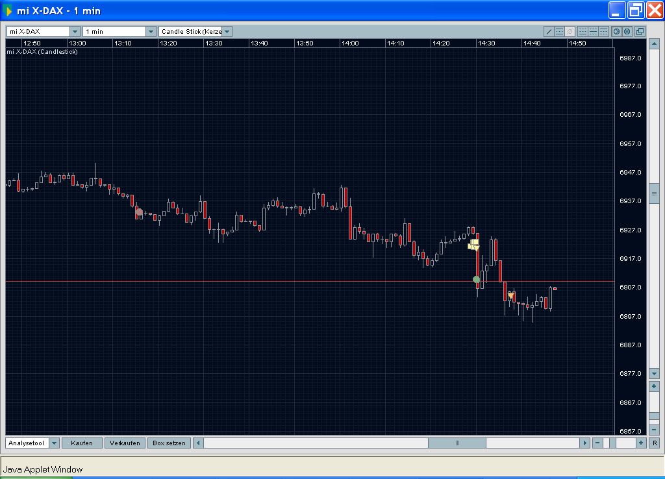665x479 pixels.
Task: Click the horizontal zoom plus button
Action: (x=641, y=443)
